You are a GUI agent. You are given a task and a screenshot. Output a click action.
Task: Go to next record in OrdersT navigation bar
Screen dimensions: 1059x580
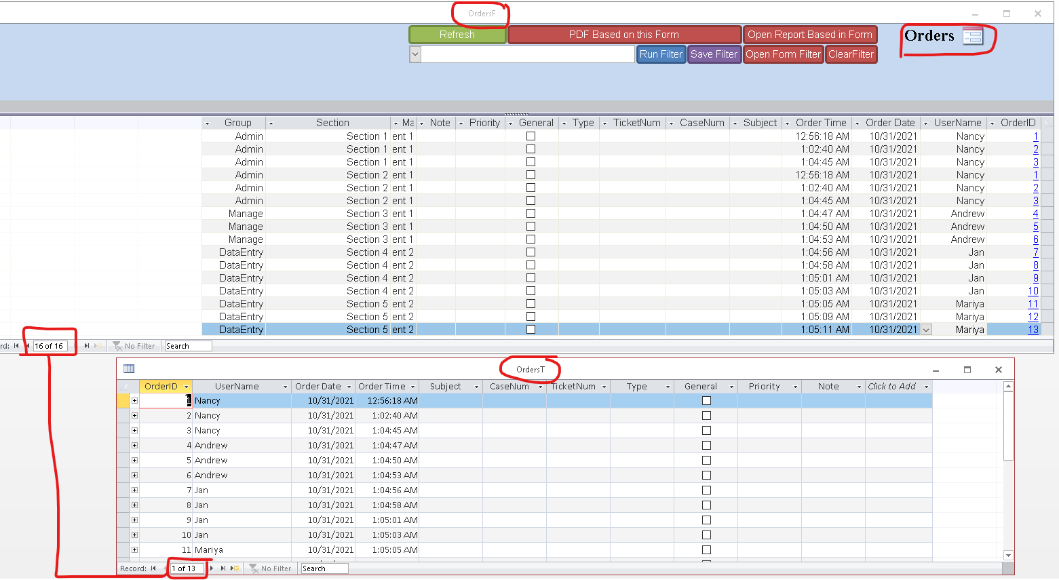tap(212, 568)
